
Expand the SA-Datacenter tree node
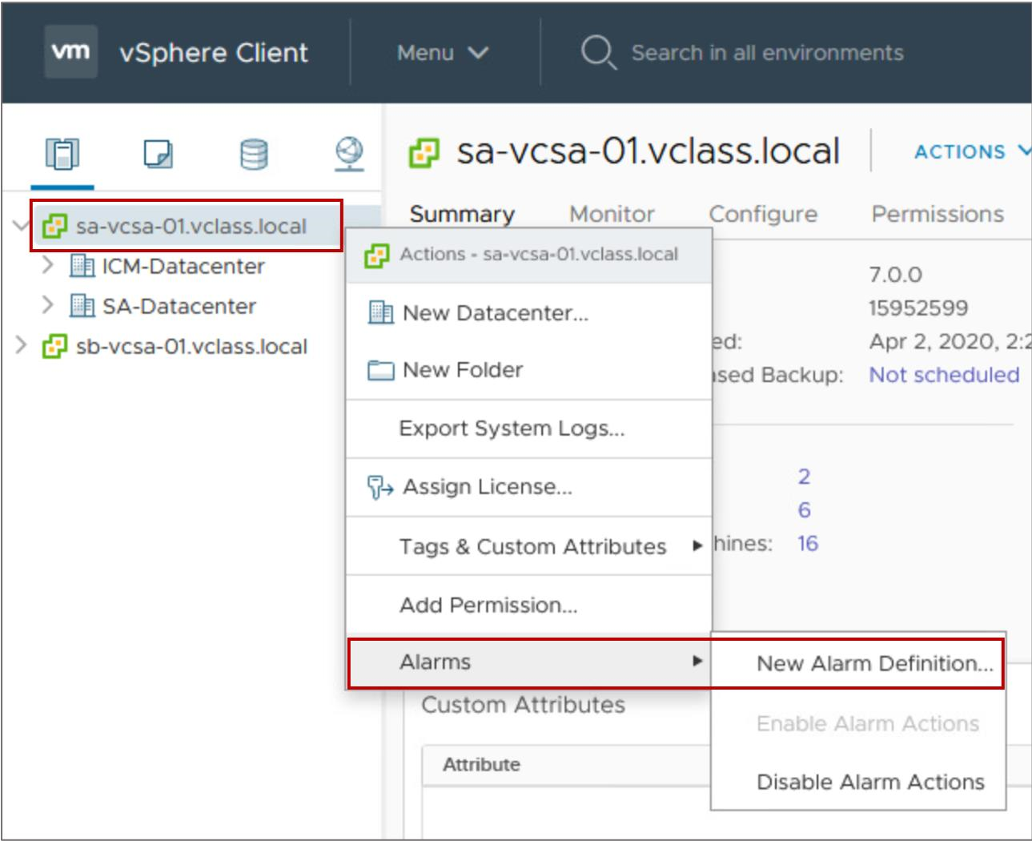tap(48, 305)
